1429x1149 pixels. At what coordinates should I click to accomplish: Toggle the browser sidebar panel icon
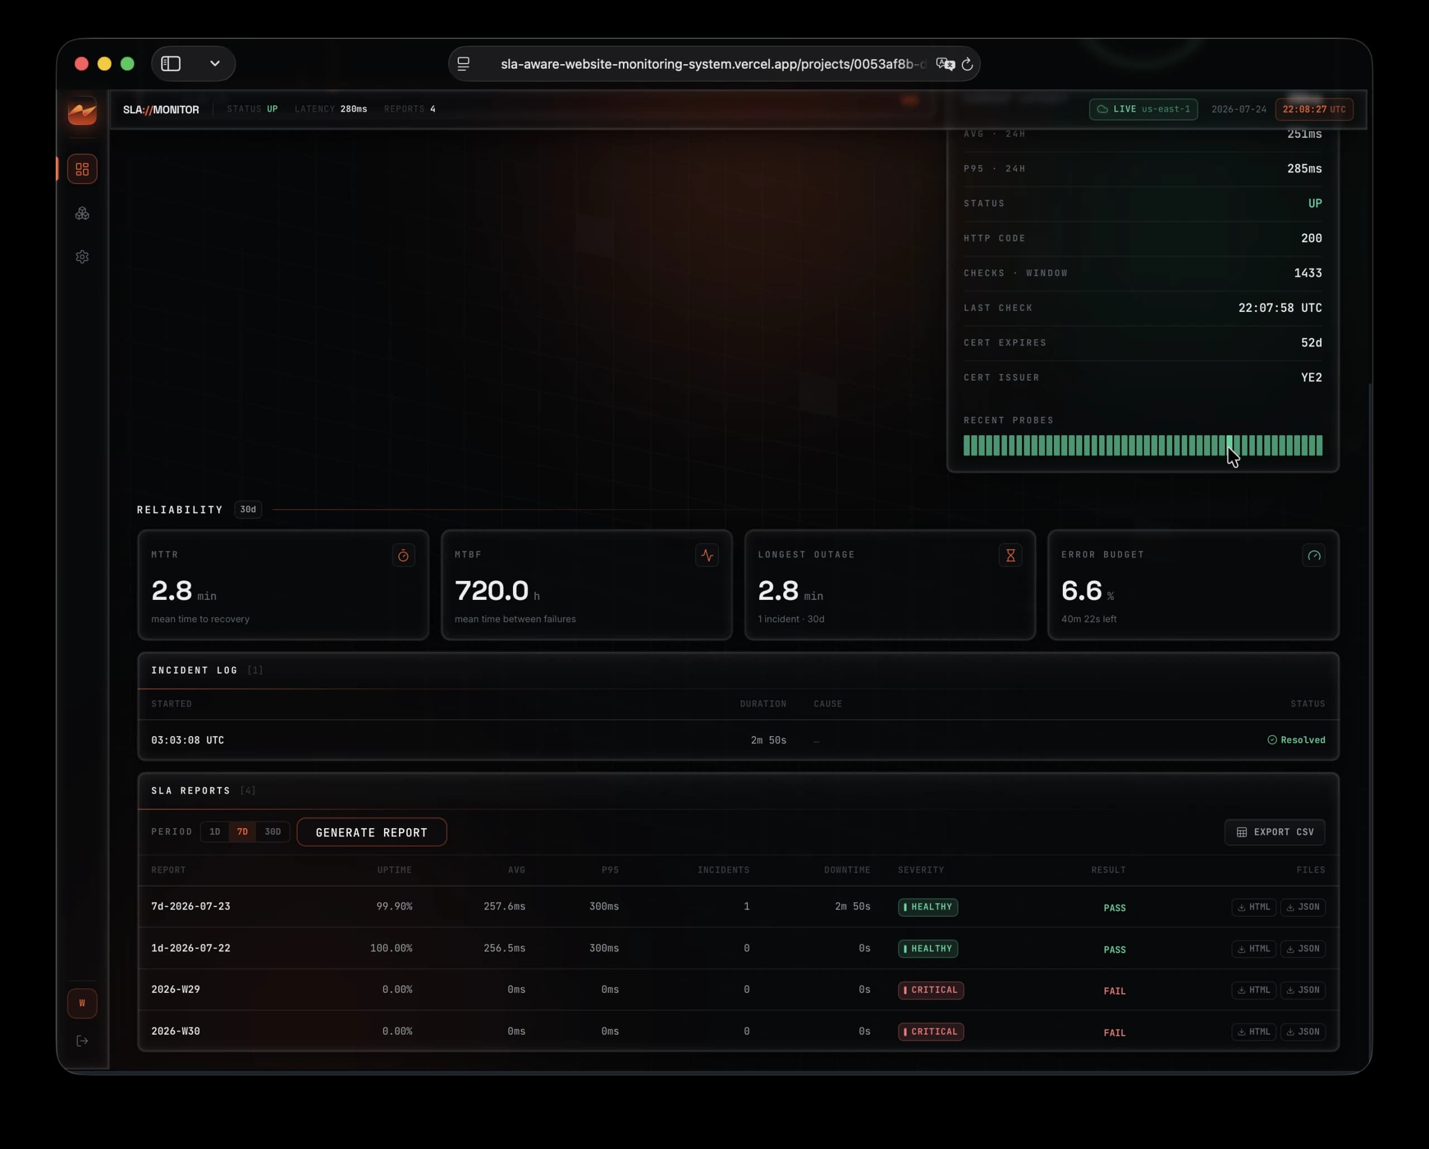coord(171,64)
